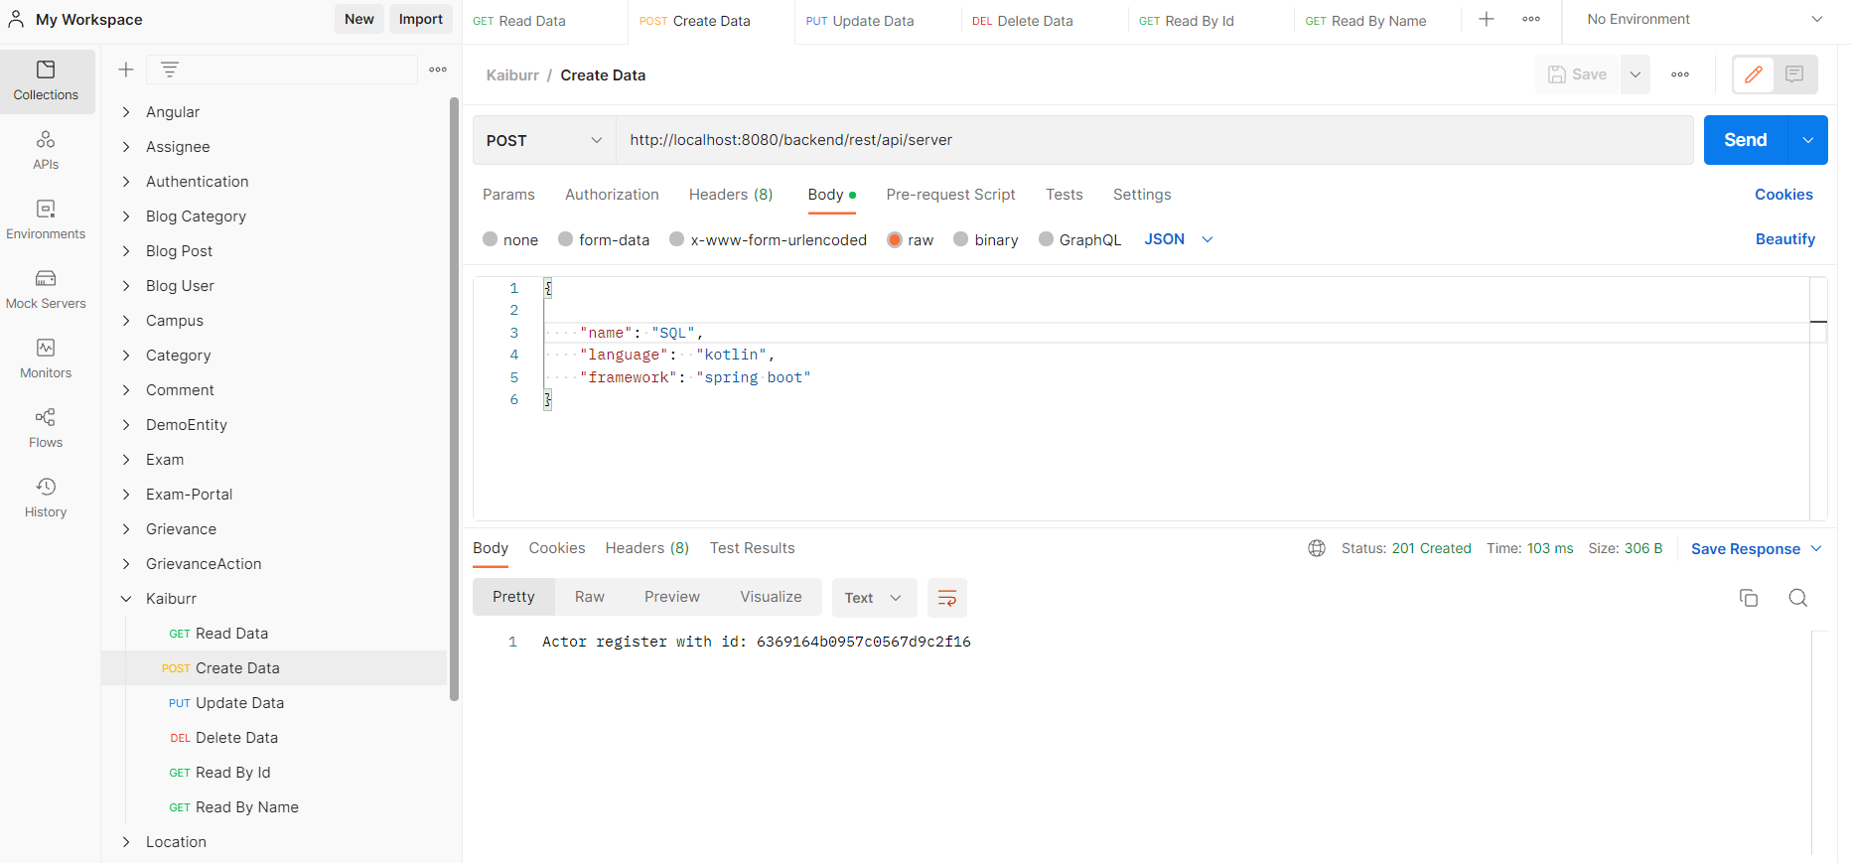The width and height of the screenshot is (1852, 863).
Task: Switch to the Settings tab
Action: coord(1142,195)
